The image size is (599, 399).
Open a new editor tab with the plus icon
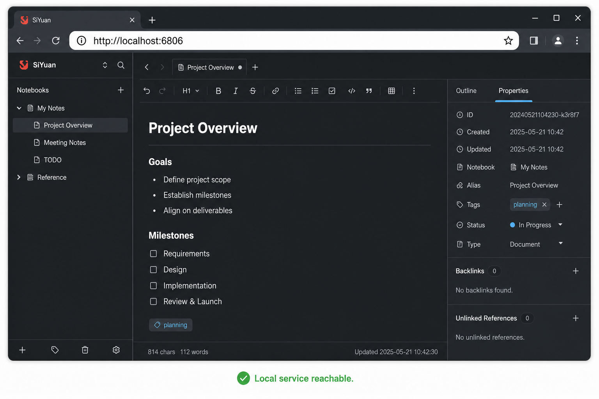coord(255,67)
